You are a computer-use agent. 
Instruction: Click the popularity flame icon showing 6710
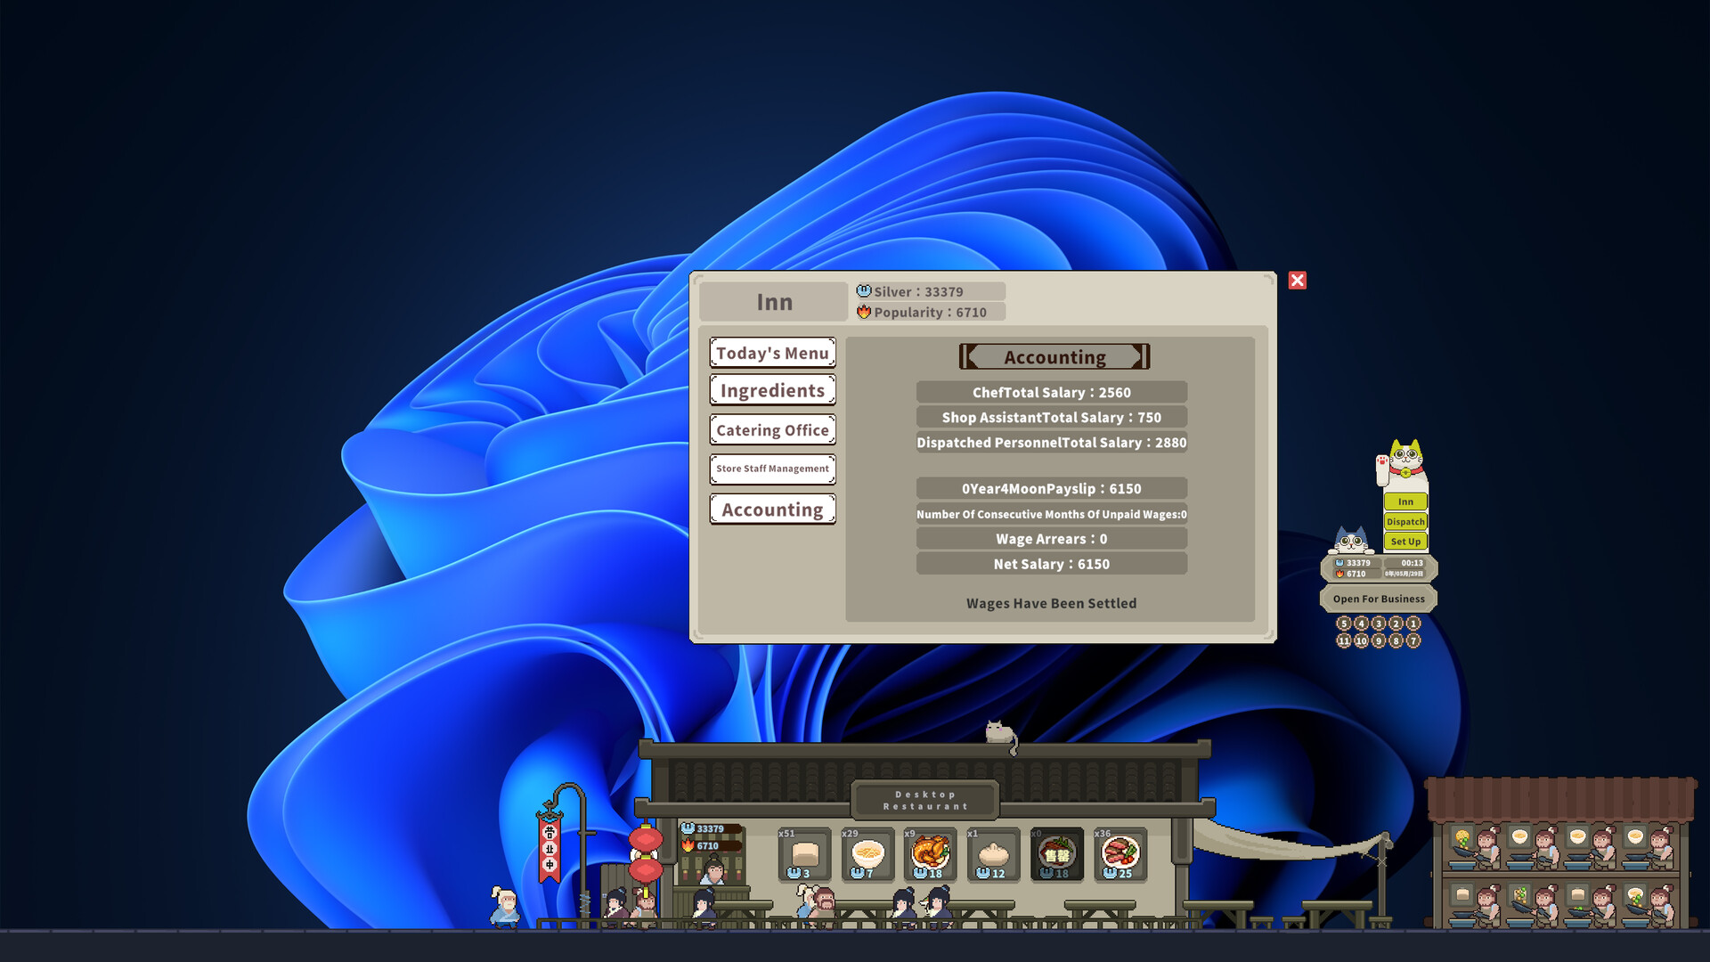[865, 312]
